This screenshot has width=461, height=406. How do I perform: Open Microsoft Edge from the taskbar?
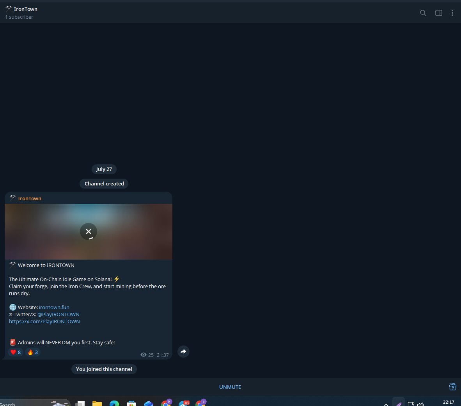[114, 403]
